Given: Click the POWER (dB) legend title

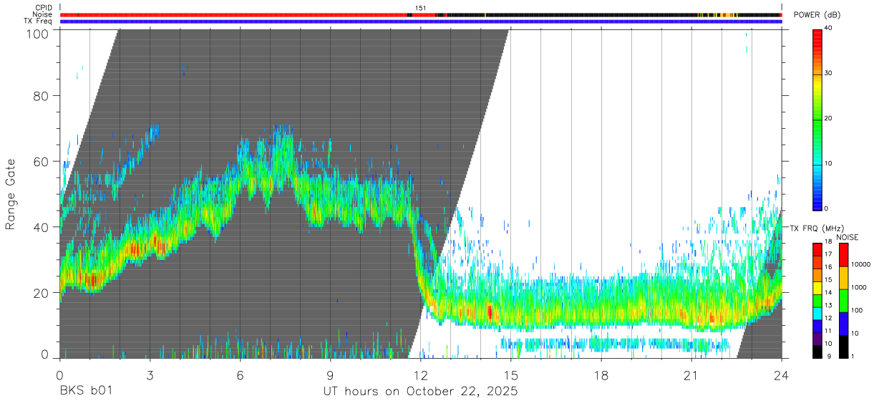Looking at the screenshot, I should click(817, 15).
